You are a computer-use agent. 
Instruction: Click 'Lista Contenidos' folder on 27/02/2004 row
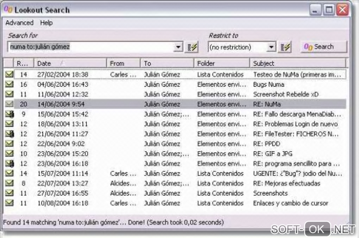[x=220, y=75]
